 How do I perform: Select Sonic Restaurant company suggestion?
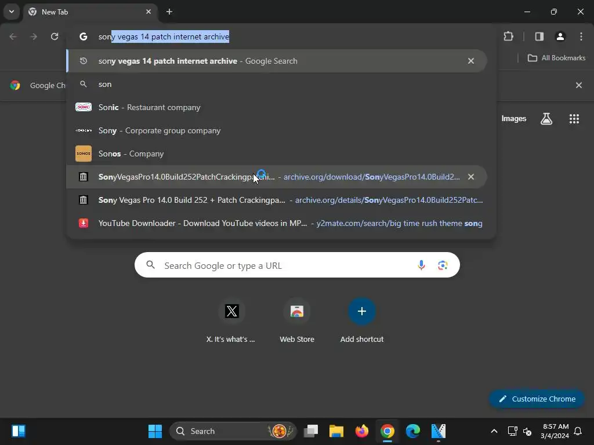click(x=277, y=107)
